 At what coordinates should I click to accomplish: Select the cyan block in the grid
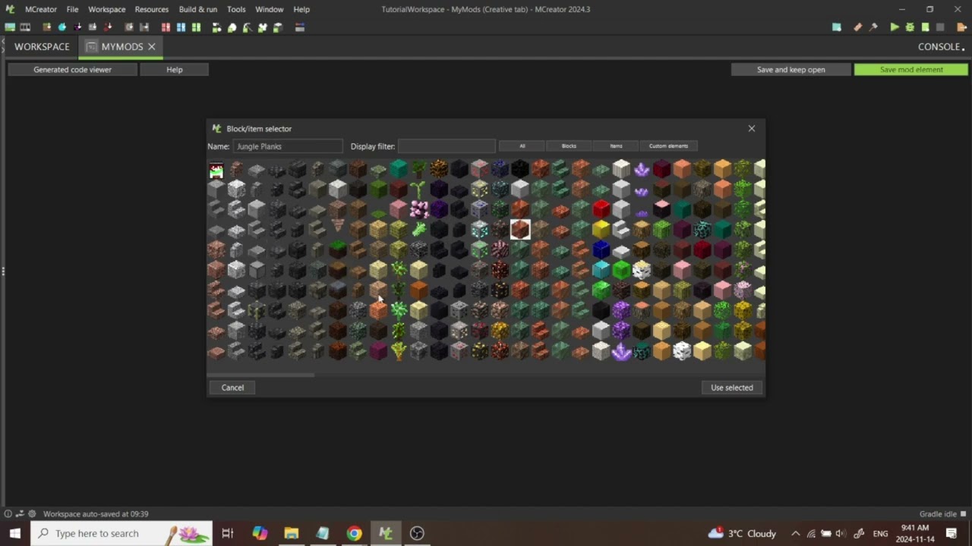point(601,269)
